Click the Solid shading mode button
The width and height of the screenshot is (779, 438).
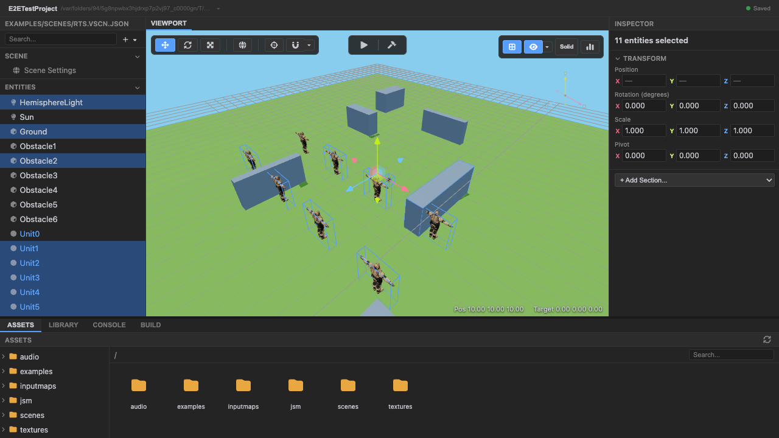(x=567, y=47)
